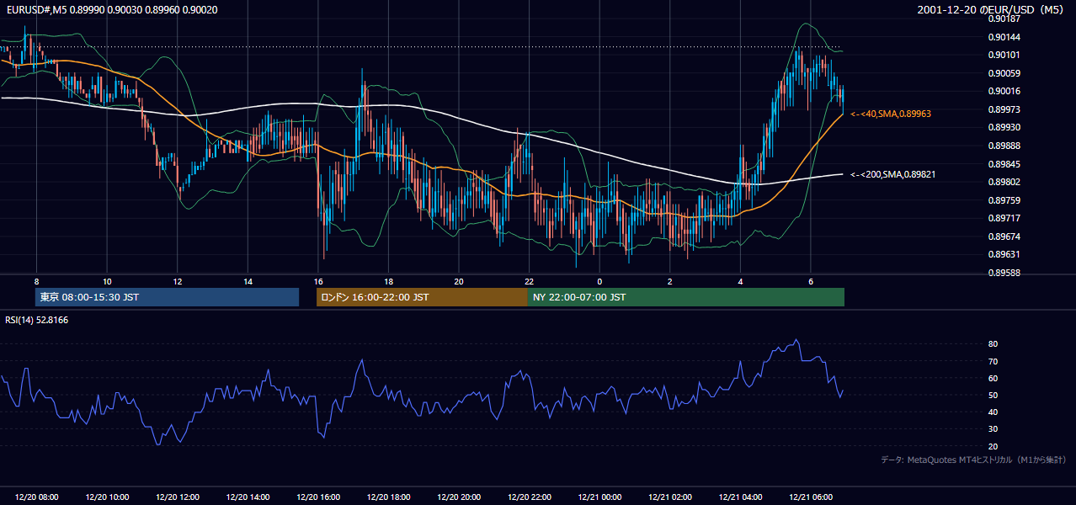1076x505 pixels.
Task: Click hour tick 22 under the price chart
Action: (x=530, y=281)
